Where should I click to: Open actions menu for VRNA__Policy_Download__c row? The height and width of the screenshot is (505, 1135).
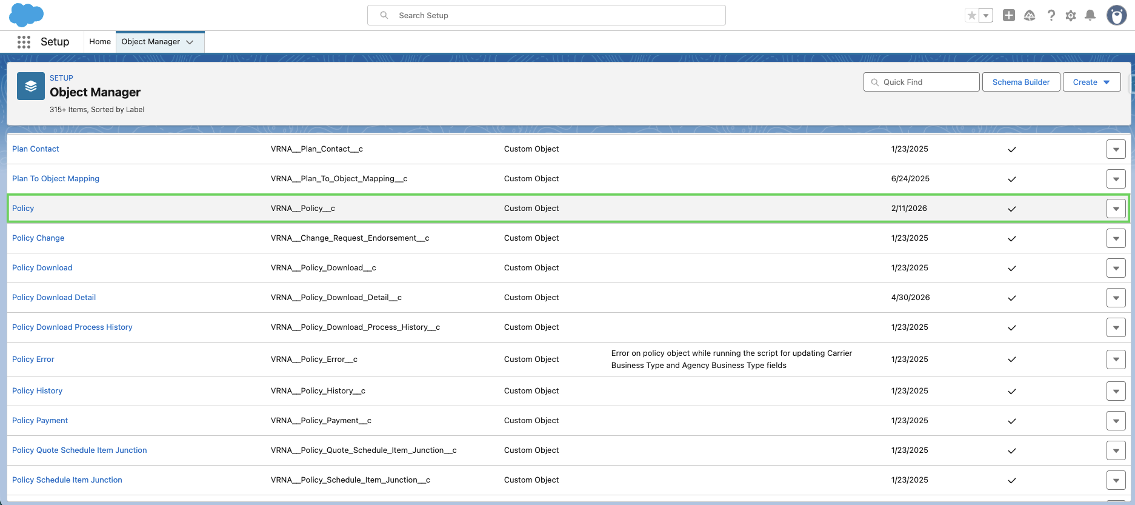[x=1116, y=268]
